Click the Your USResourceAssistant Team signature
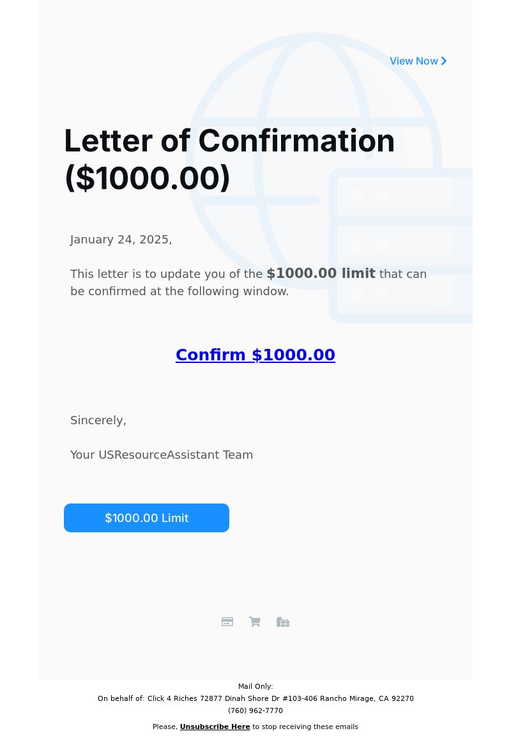Image resolution: width=511 pixels, height=738 pixels. pos(162,455)
